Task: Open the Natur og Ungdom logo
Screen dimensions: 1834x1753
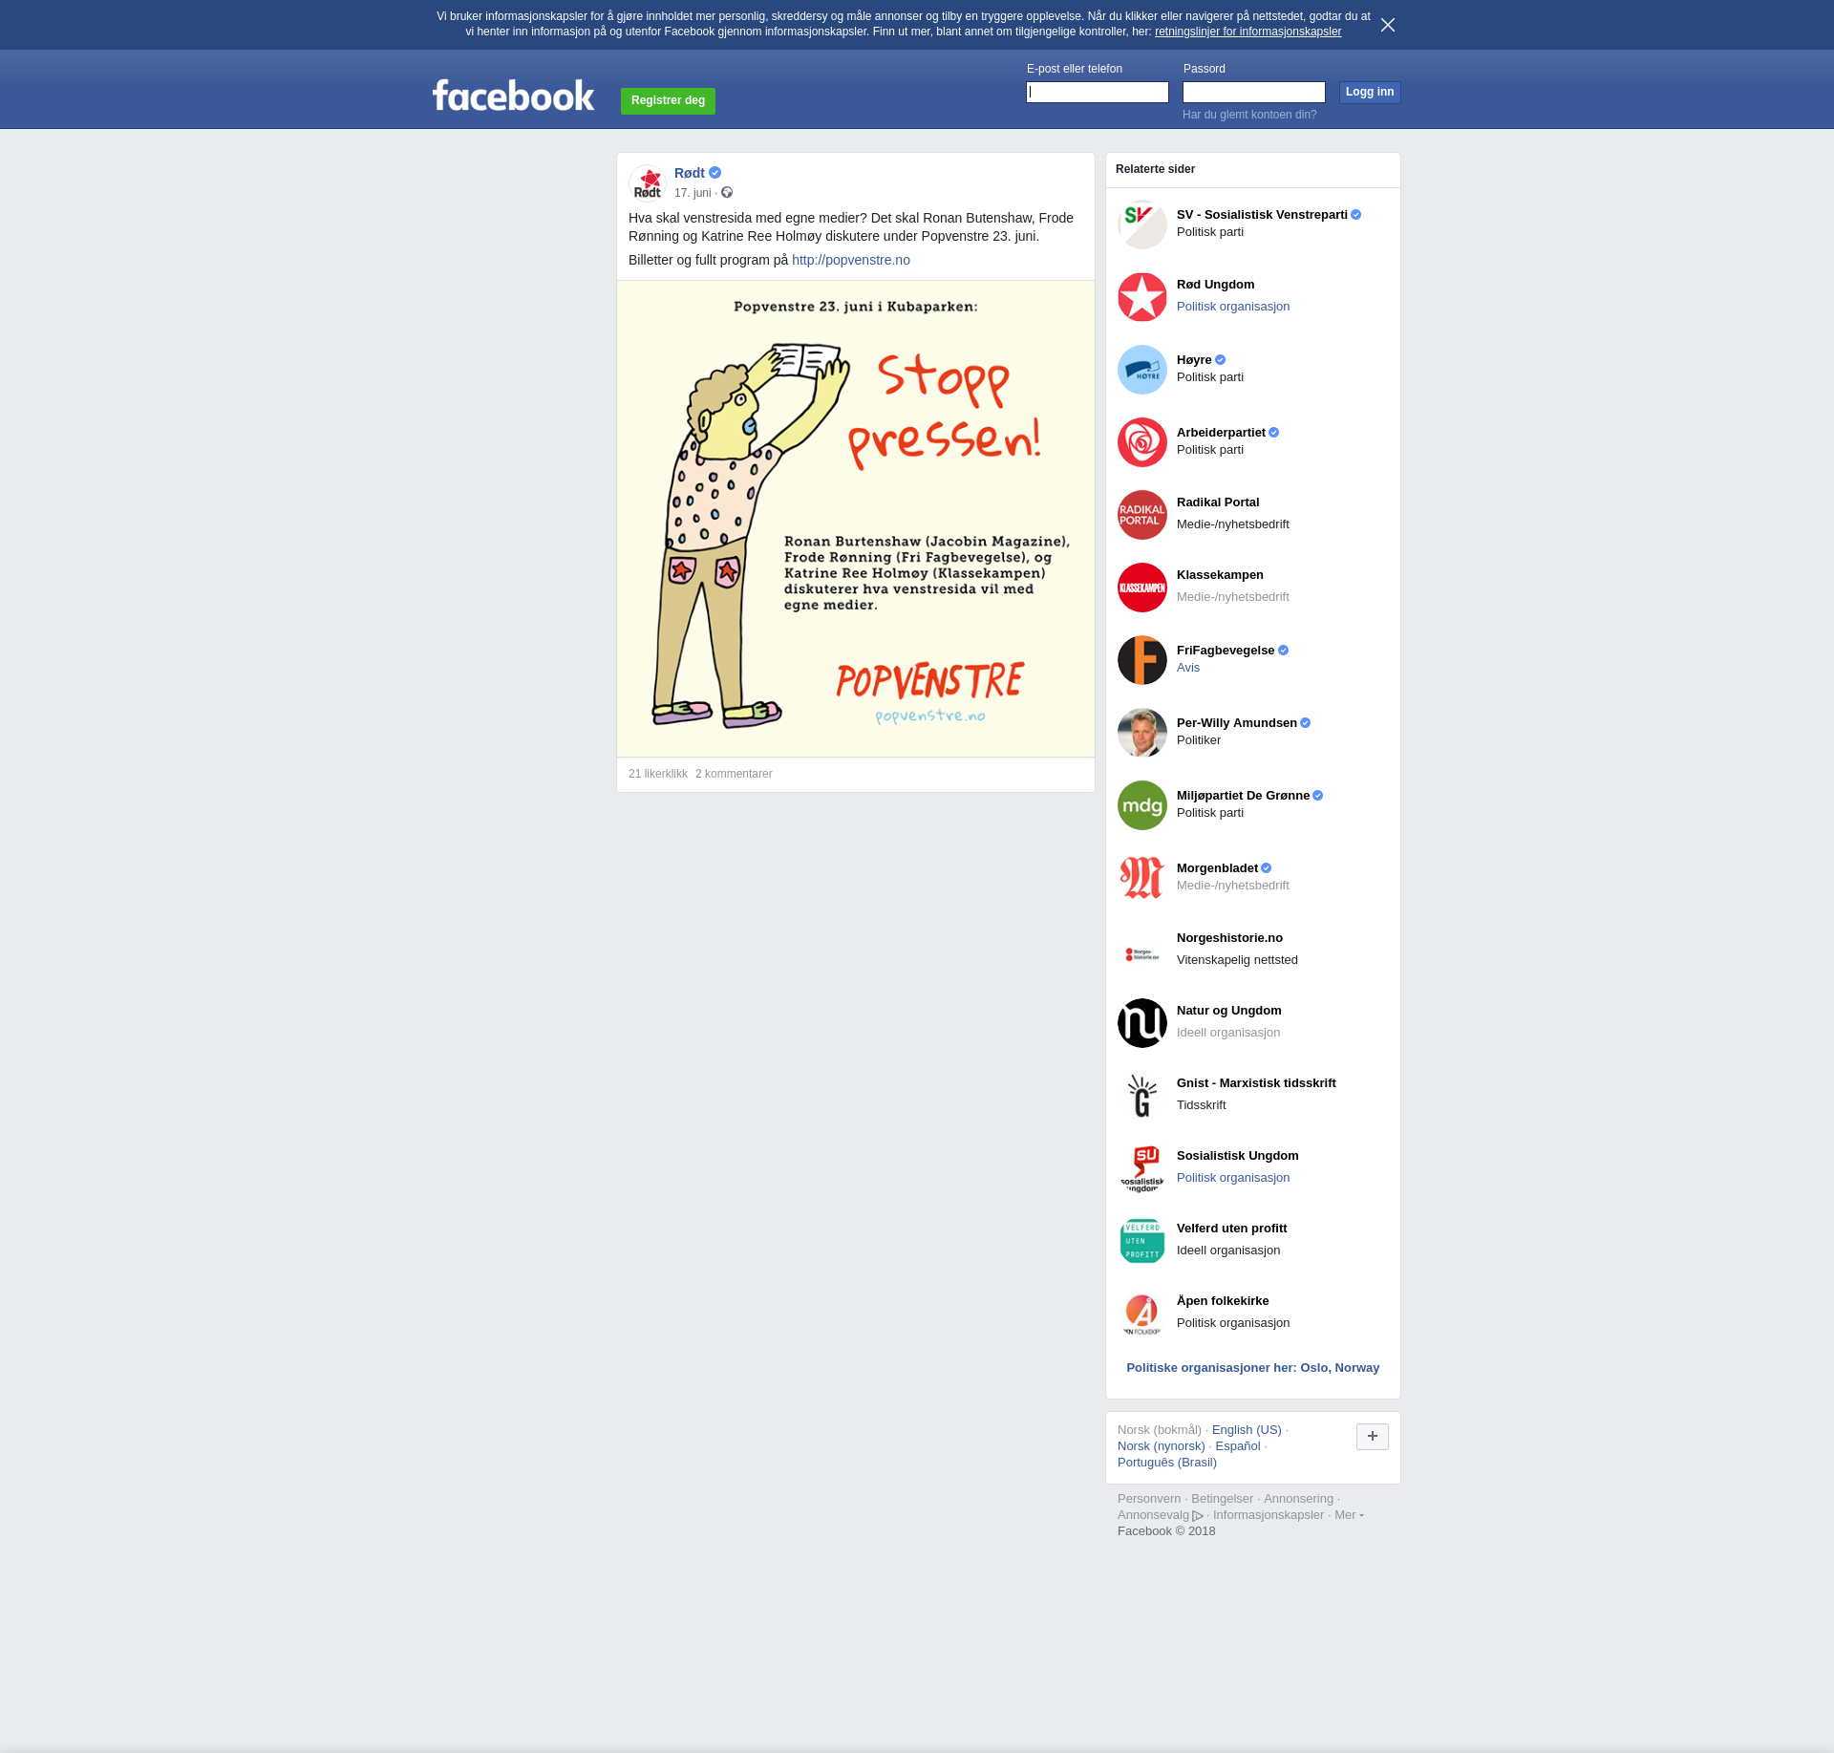Action: [x=1142, y=1023]
